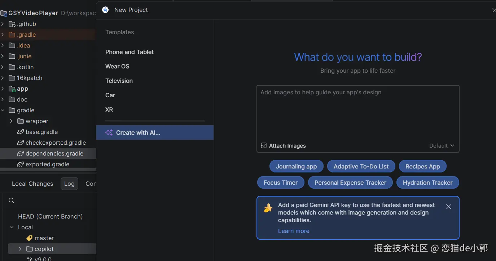This screenshot has width=496, height=261.
Task: Open the Default model dropdown
Action: click(x=442, y=146)
